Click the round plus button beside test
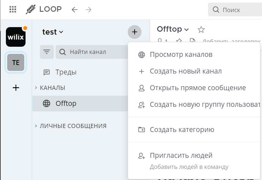 [135, 32]
